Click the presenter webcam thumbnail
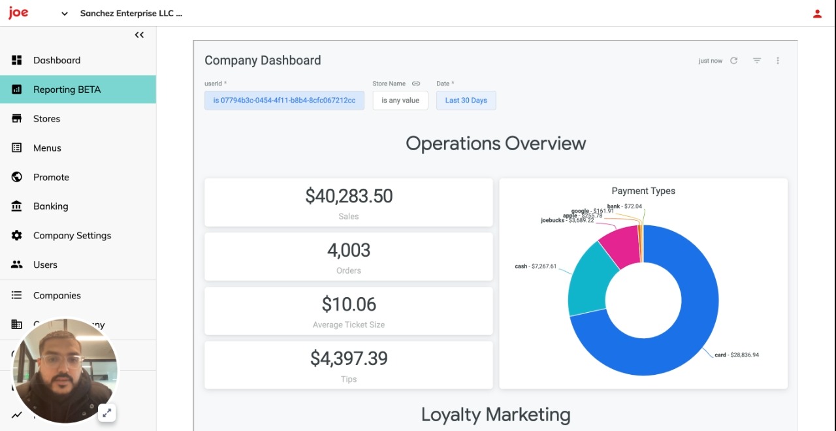836x431 pixels. pos(65,370)
